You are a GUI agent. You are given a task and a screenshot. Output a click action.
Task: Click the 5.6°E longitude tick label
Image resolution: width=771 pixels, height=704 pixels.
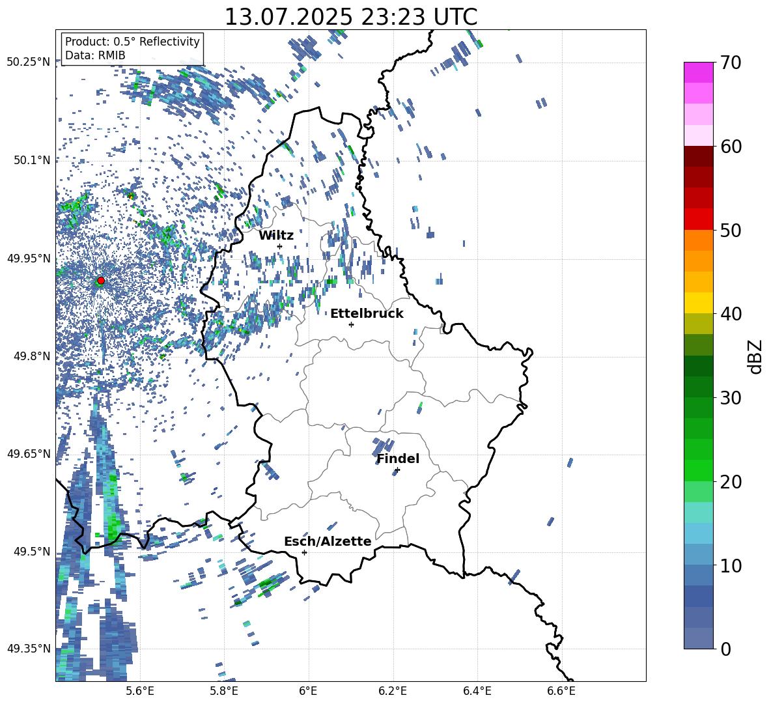[x=140, y=692]
